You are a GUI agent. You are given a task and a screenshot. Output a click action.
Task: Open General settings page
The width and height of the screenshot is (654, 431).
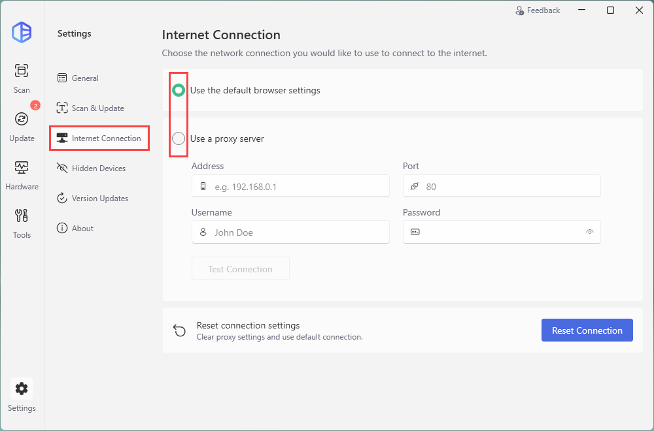click(85, 78)
